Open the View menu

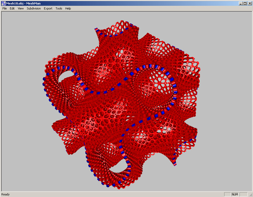pos(21,9)
